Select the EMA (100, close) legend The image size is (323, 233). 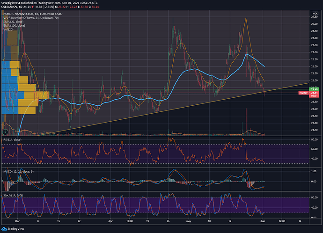pos(14,26)
